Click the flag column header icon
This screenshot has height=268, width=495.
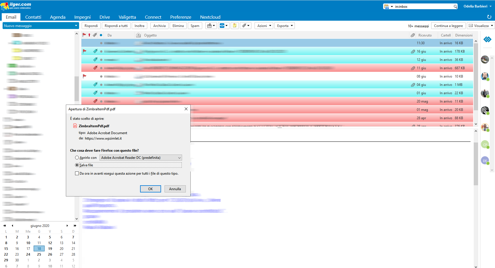(84, 35)
